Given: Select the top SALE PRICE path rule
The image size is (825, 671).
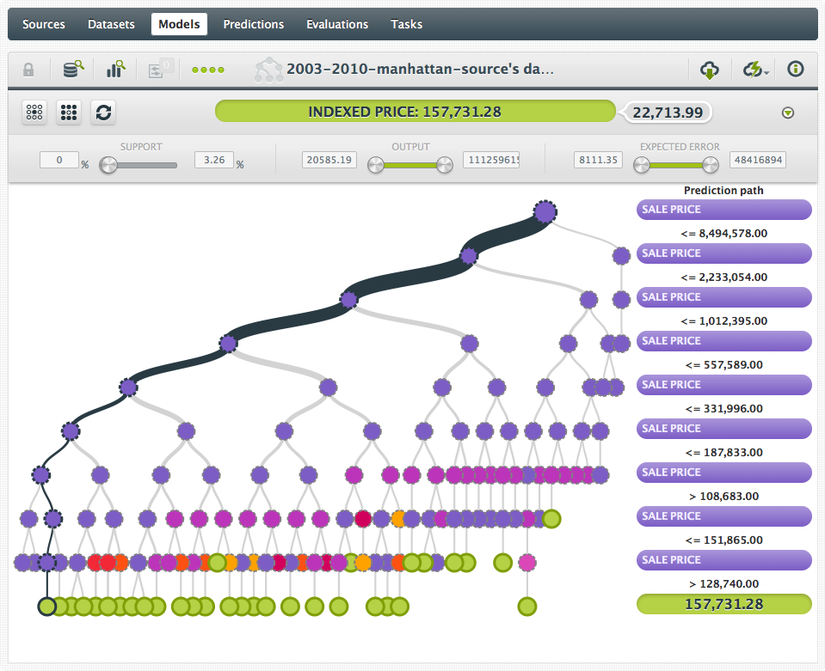Looking at the screenshot, I should point(724,210).
